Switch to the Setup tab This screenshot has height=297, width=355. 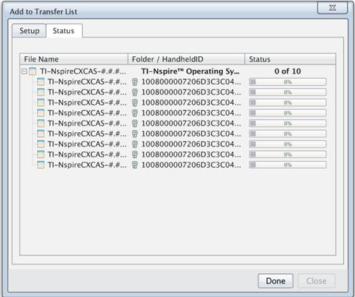coord(29,31)
